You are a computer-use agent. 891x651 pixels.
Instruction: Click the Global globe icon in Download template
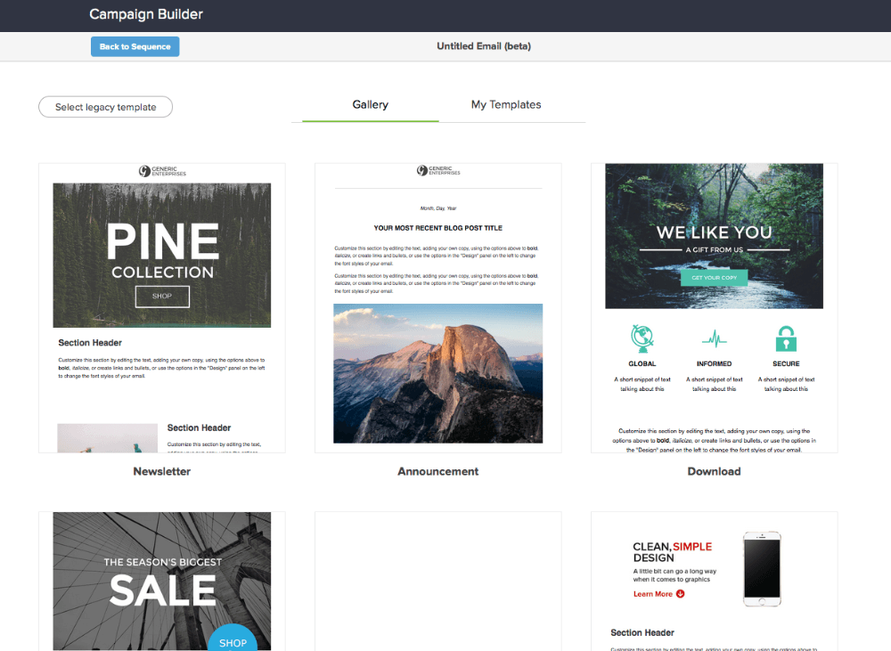pyautogui.click(x=642, y=338)
